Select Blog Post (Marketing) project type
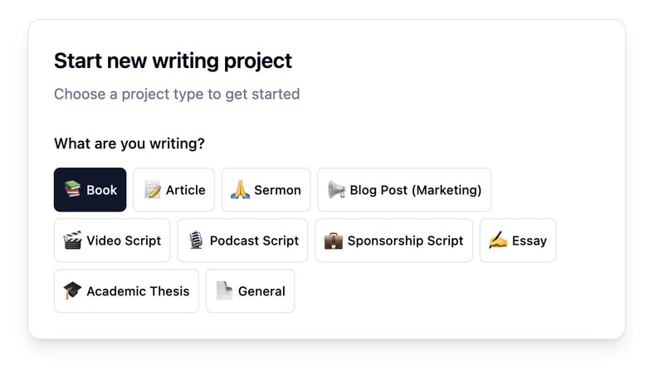664x370 pixels. pyautogui.click(x=415, y=190)
